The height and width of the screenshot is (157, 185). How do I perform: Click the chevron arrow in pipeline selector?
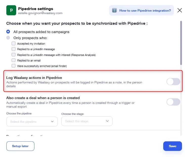pyautogui.click(x=52, y=121)
